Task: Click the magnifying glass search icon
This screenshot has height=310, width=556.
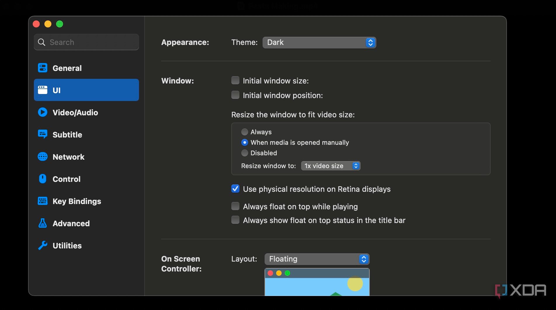Action: [x=42, y=42]
